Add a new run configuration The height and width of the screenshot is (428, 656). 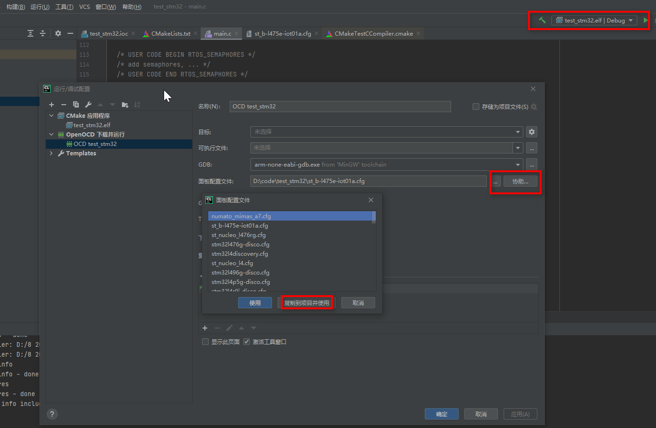coord(52,105)
